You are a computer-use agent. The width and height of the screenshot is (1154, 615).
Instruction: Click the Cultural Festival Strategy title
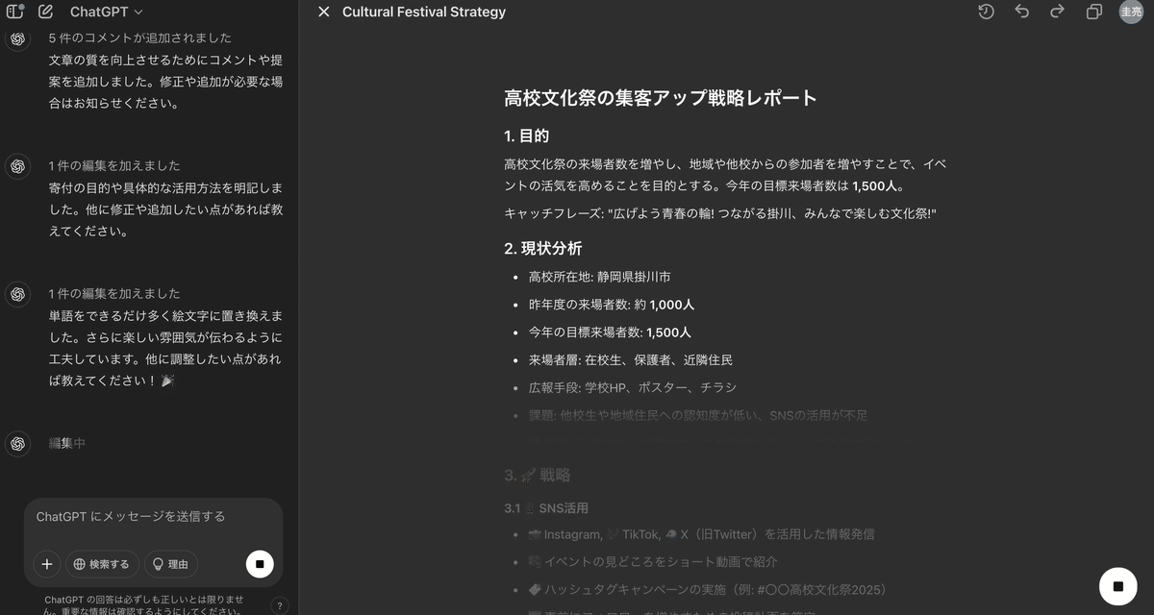pyautogui.click(x=424, y=12)
